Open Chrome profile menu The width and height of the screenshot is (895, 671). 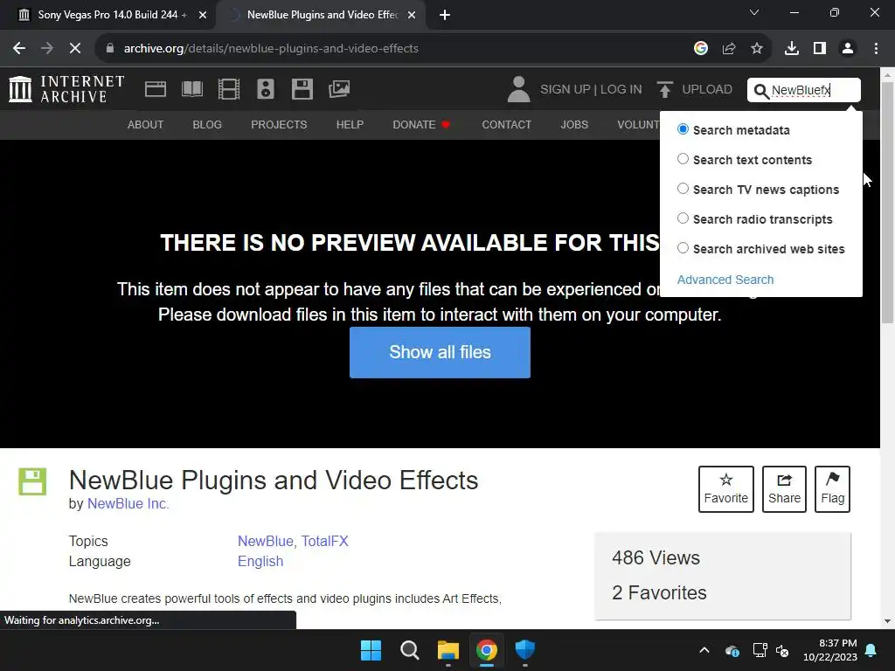848,49
